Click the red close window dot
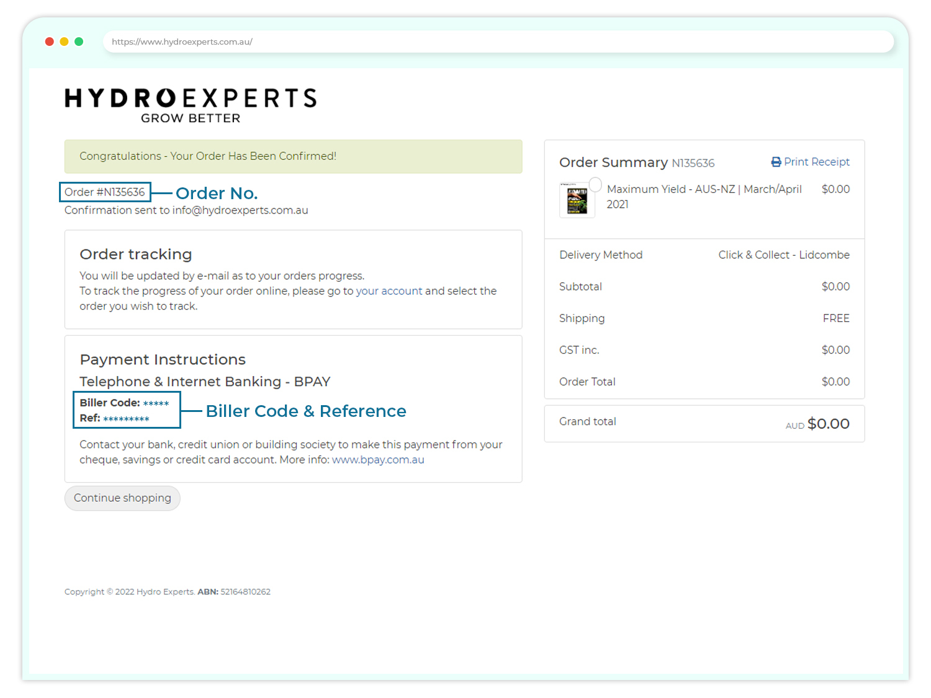Image resolution: width=931 pixels, height=698 pixels. [50, 42]
